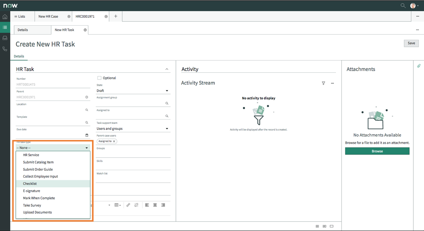
Task: Open the editor font dropdown arrow left of the table icon
Action: point(109,205)
